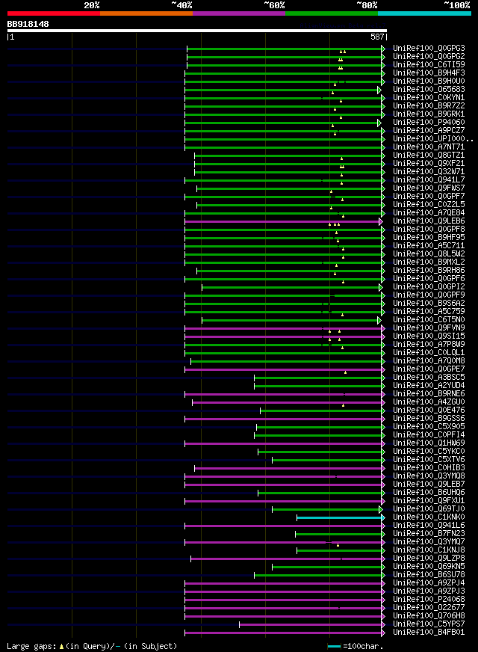Select the UniRef100_B9HF95 label
478x652 pixels.
429,238
